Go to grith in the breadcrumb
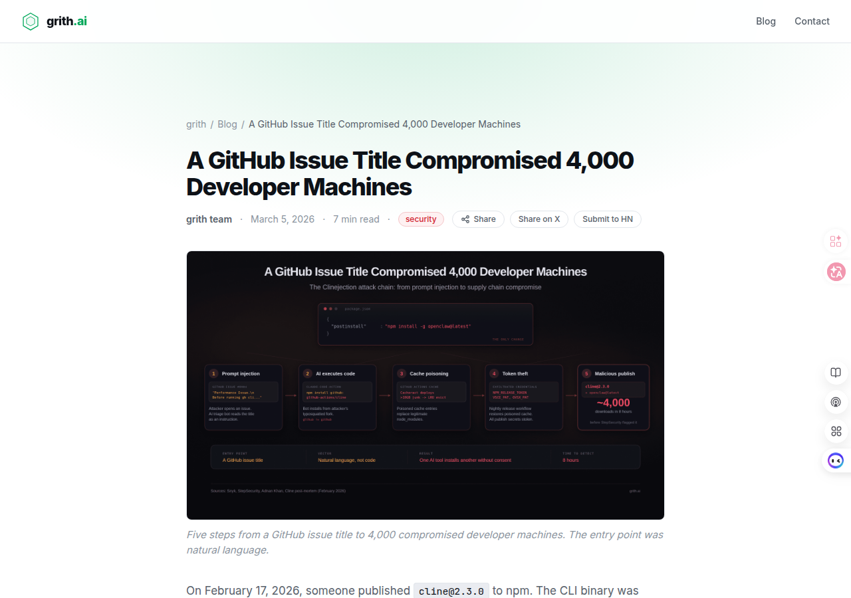This screenshot has width=851, height=598. click(196, 124)
